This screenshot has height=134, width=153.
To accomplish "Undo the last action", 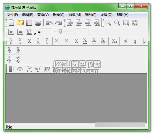I will click(x=49, y=23).
